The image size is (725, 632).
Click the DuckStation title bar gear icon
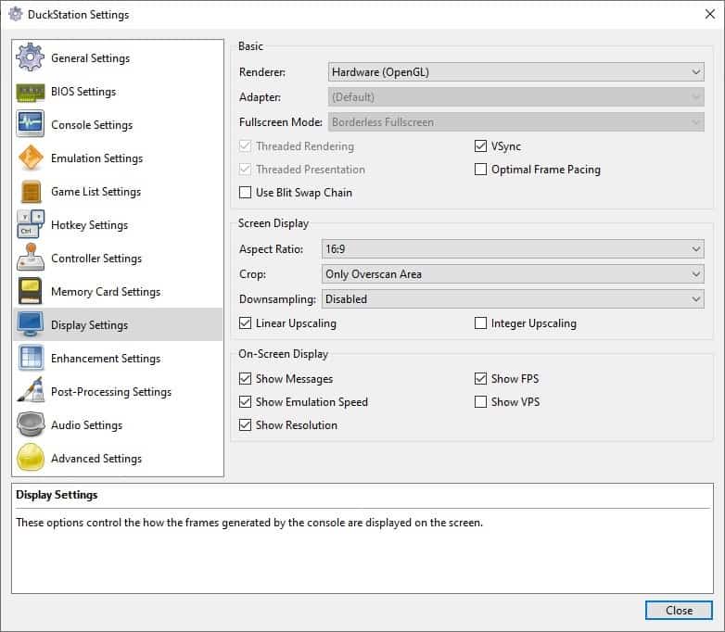tap(15, 14)
